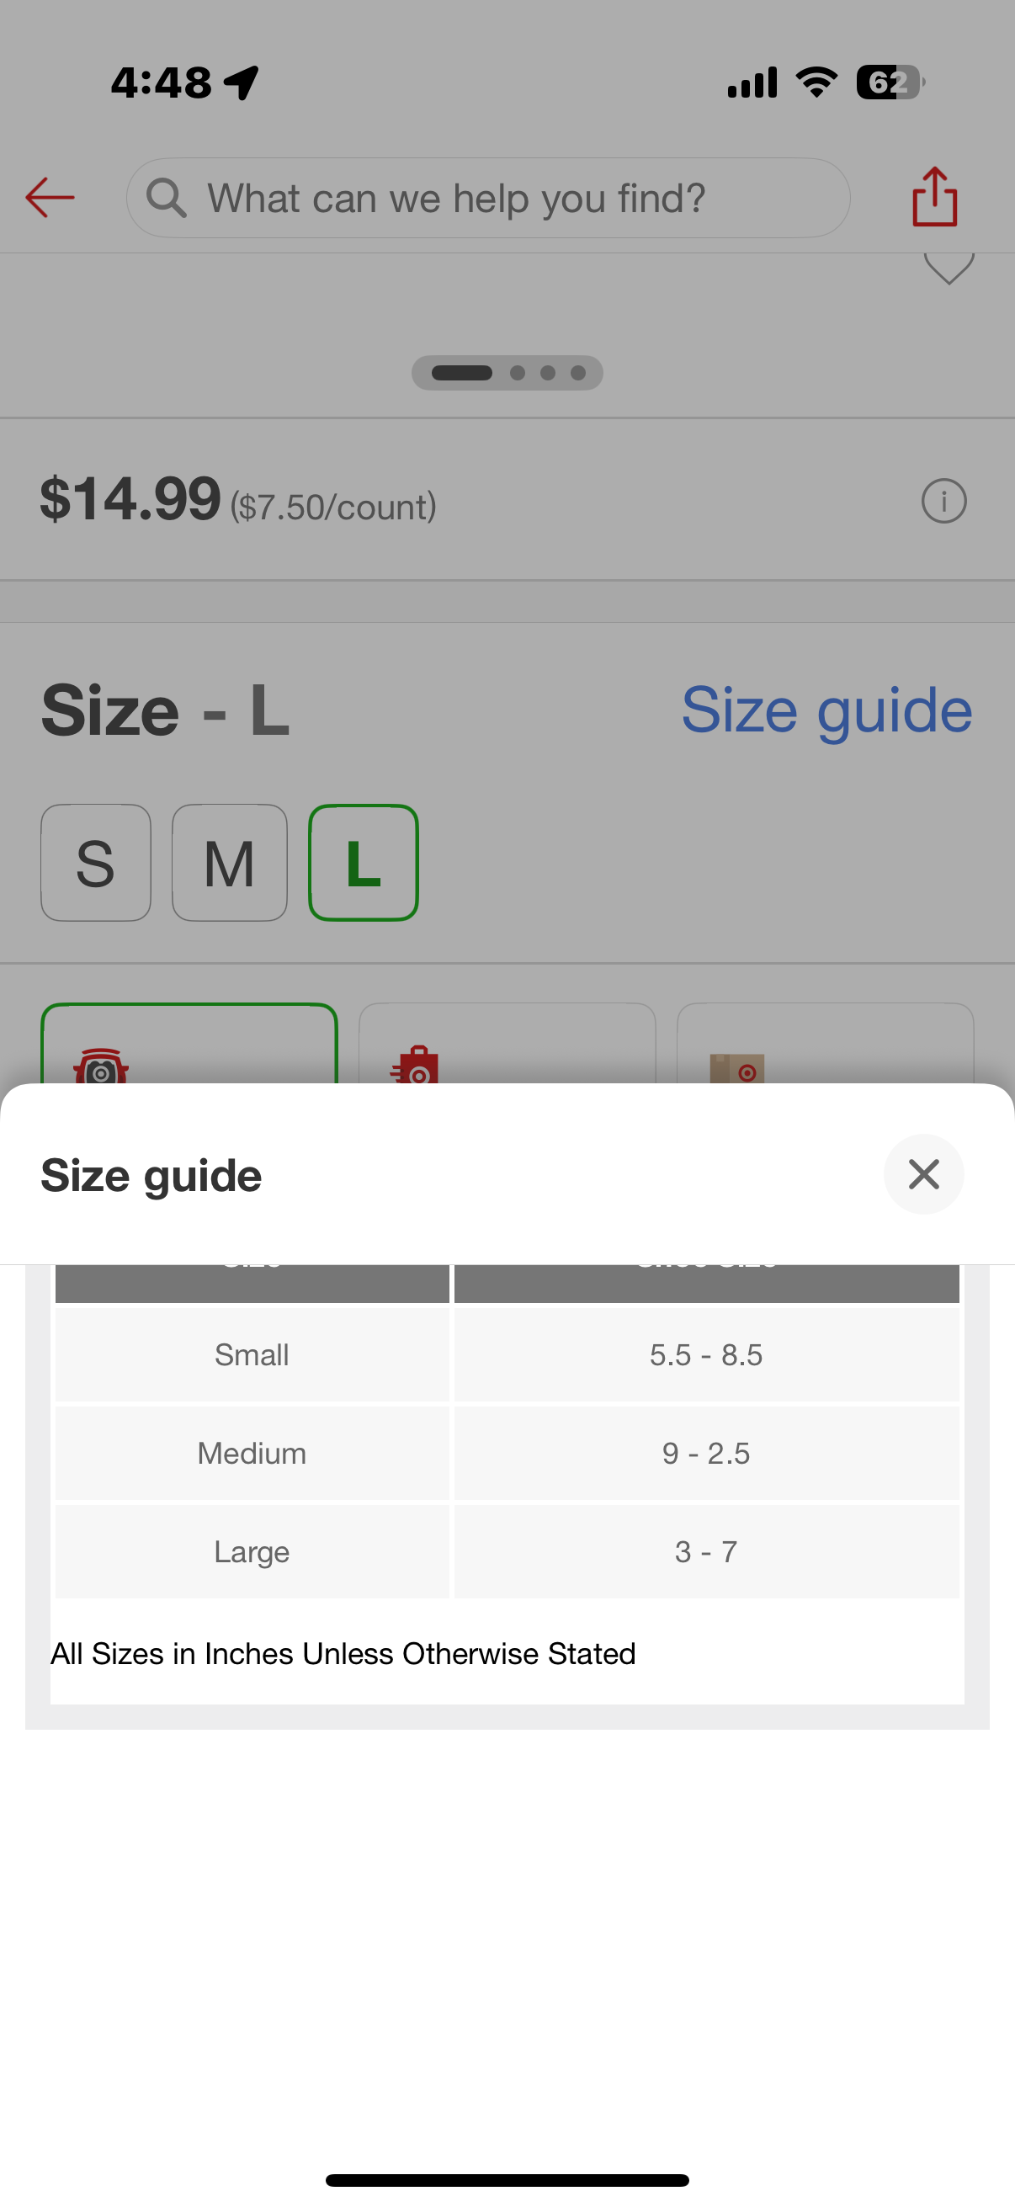The height and width of the screenshot is (2207, 1015).
Task: Select size S
Action: [96, 863]
